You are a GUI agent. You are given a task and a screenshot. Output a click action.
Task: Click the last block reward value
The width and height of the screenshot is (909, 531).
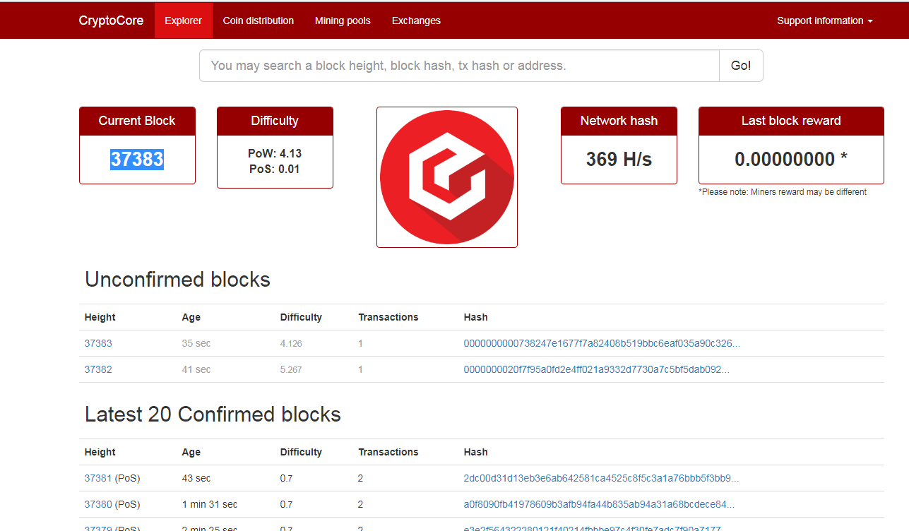click(x=791, y=160)
